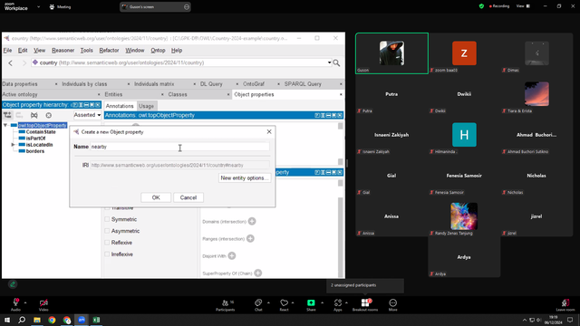Open audio options caret beside Audio

pyautogui.click(x=25, y=302)
